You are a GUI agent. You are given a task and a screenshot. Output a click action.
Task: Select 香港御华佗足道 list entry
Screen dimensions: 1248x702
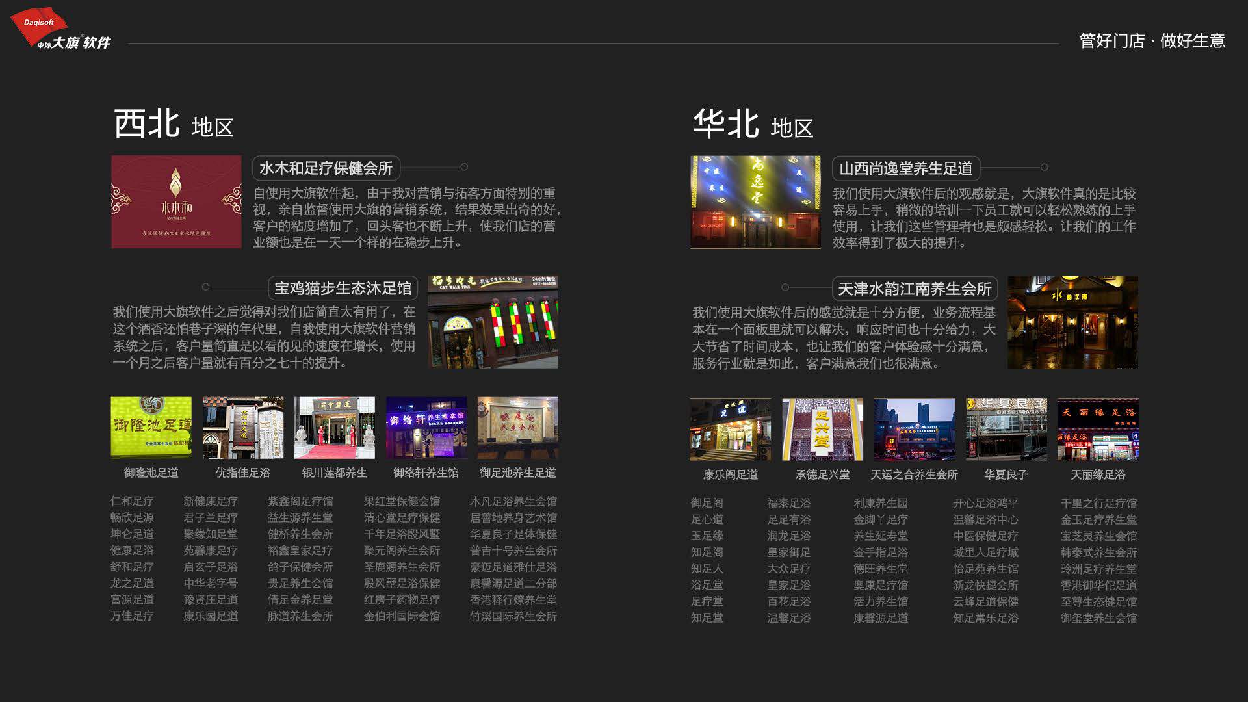point(1098,585)
